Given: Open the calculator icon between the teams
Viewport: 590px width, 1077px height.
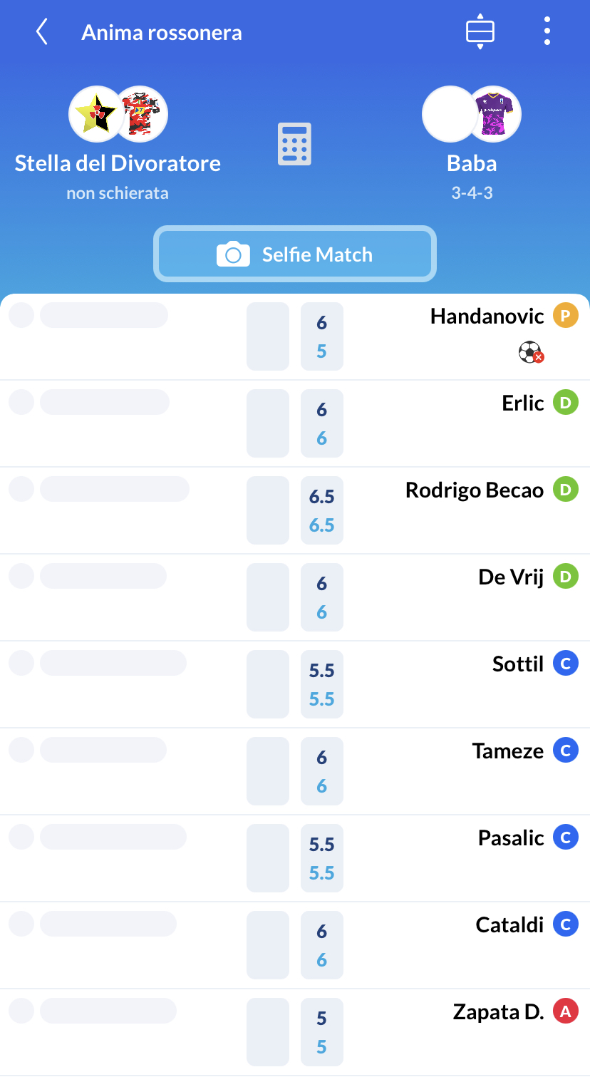Looking at the screenshot, I should pyautogui.click(x=294, y=145).
